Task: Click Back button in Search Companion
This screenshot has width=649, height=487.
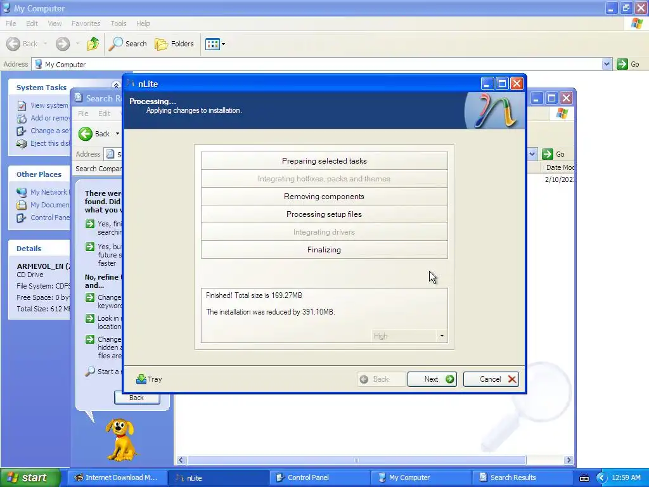Action: coord(137,398)
